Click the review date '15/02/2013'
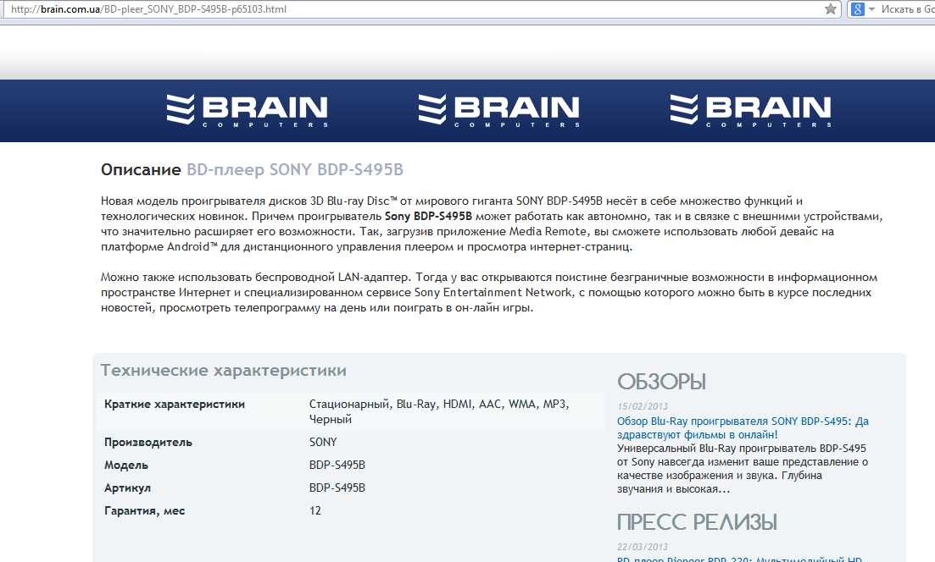The height and width of the screenshot is (562, 935). [643, 406]
